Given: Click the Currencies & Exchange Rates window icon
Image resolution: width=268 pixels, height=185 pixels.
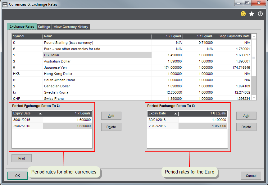Looking at the screenshot, I should coord(5,4).
